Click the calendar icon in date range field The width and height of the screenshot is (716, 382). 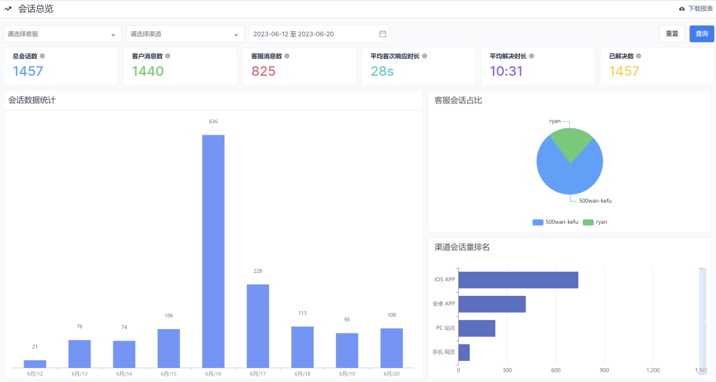pos(383,34)
